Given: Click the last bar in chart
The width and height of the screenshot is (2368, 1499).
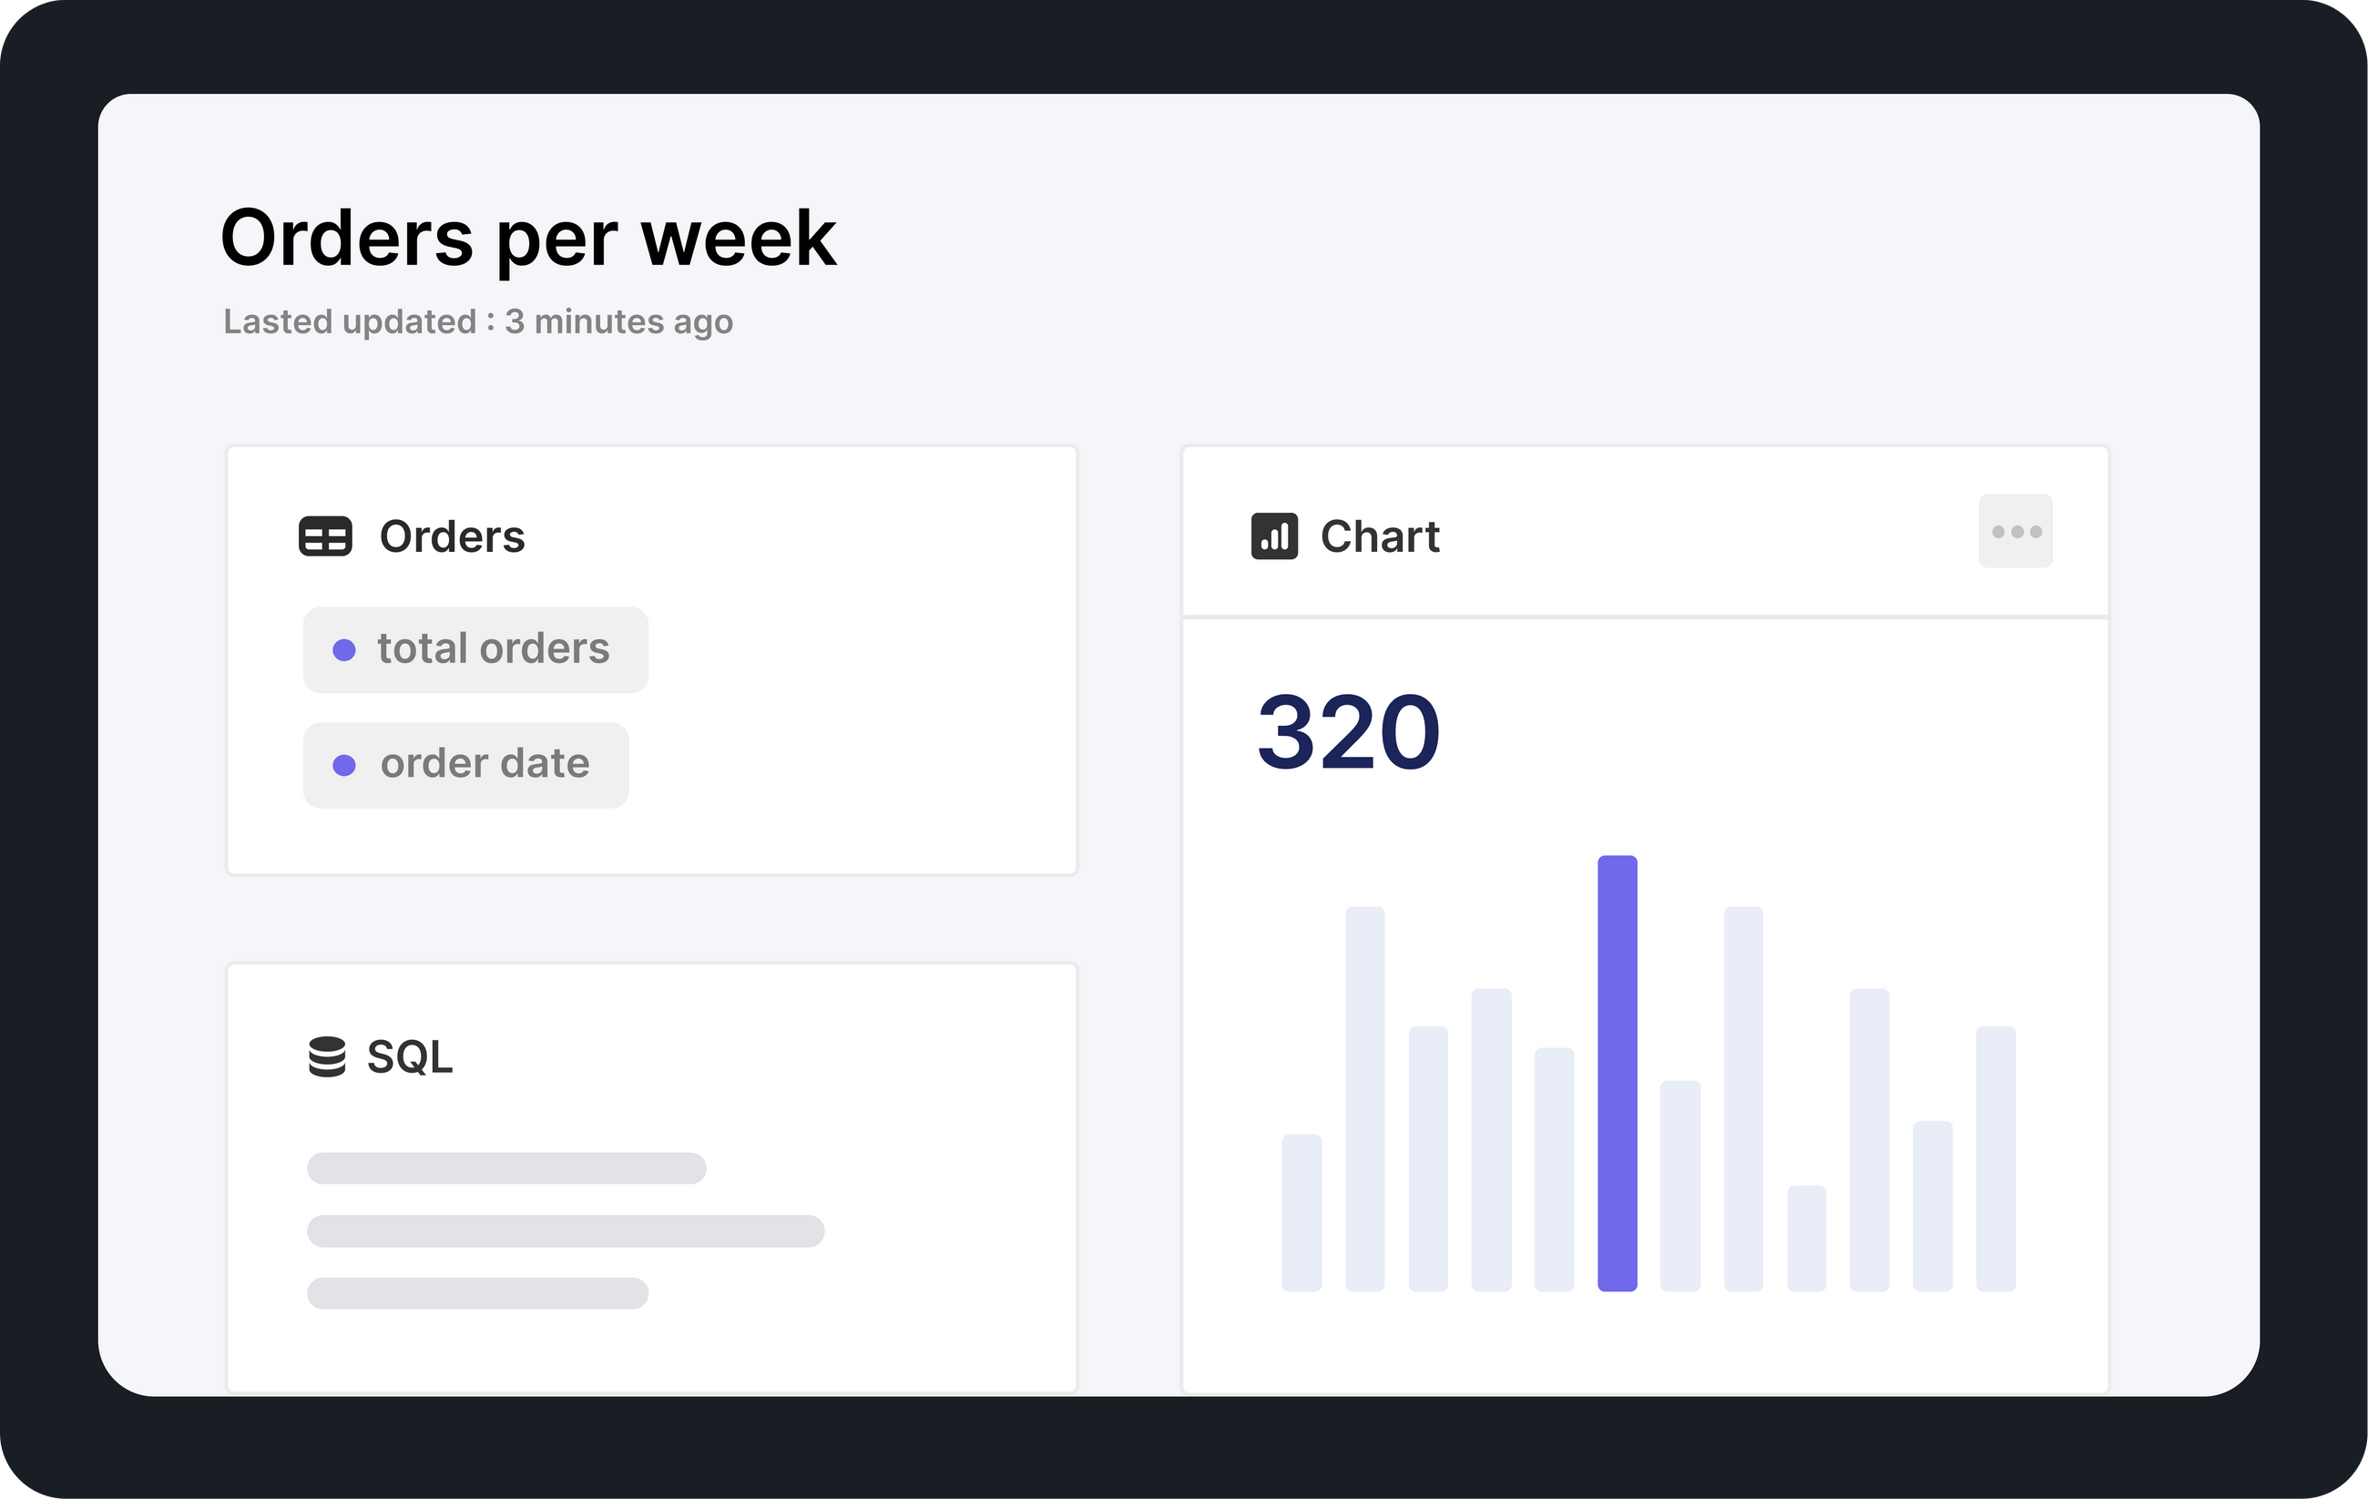Looking at the screenshot, I should pos(1995,1157).
